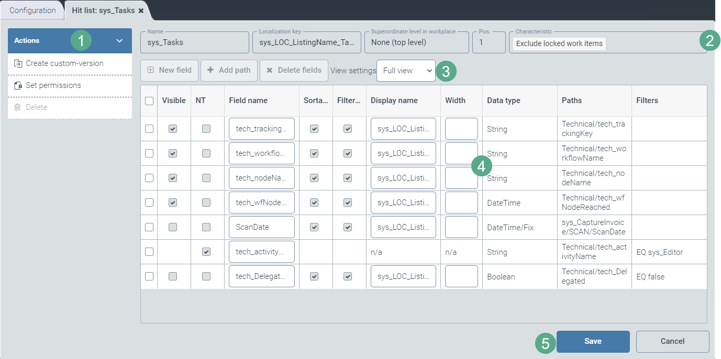Viewport: 721px width, 359px height.
Task: Close the Hit list: sys_Tasks tab
Action: pos(141,10)
